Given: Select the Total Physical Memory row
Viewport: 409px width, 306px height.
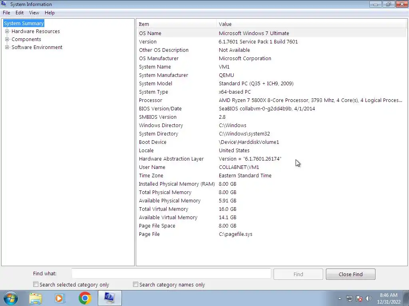Looking at the screenshot, I should point(272,192).
